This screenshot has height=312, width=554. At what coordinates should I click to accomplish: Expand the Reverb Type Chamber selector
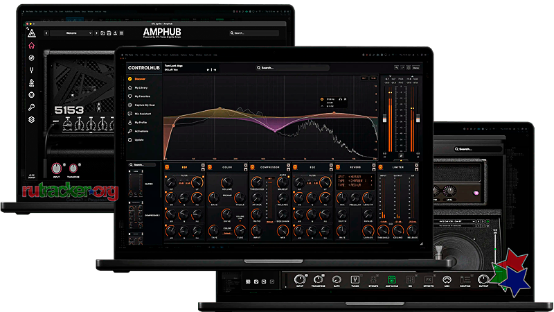pos(355,181)
